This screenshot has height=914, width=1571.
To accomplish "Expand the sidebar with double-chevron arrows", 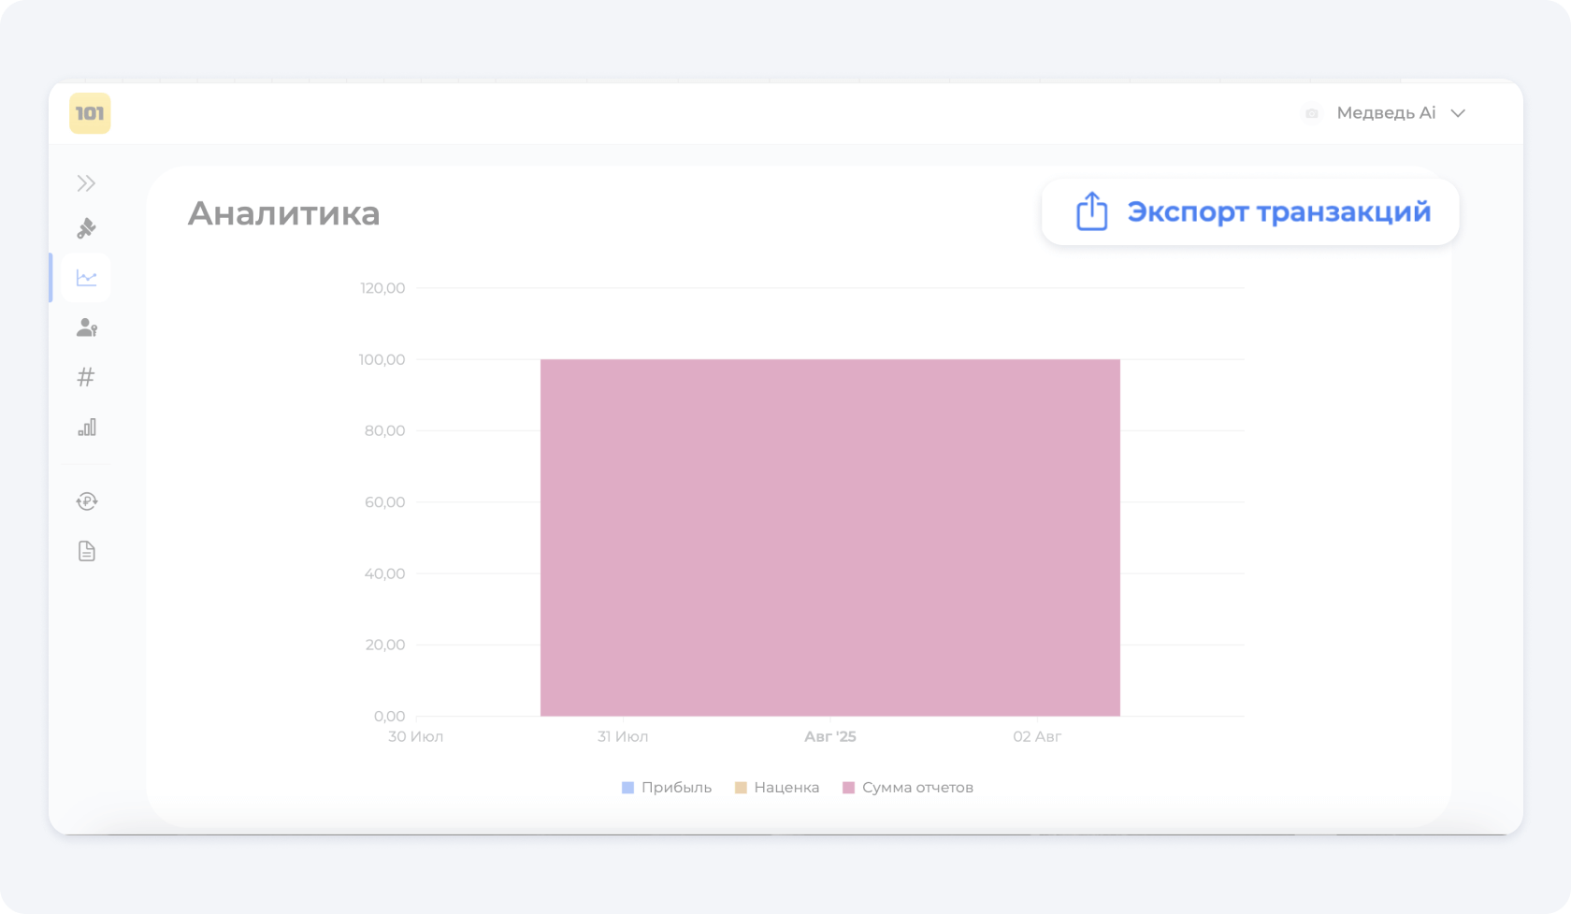I will (x=86, y=183).
